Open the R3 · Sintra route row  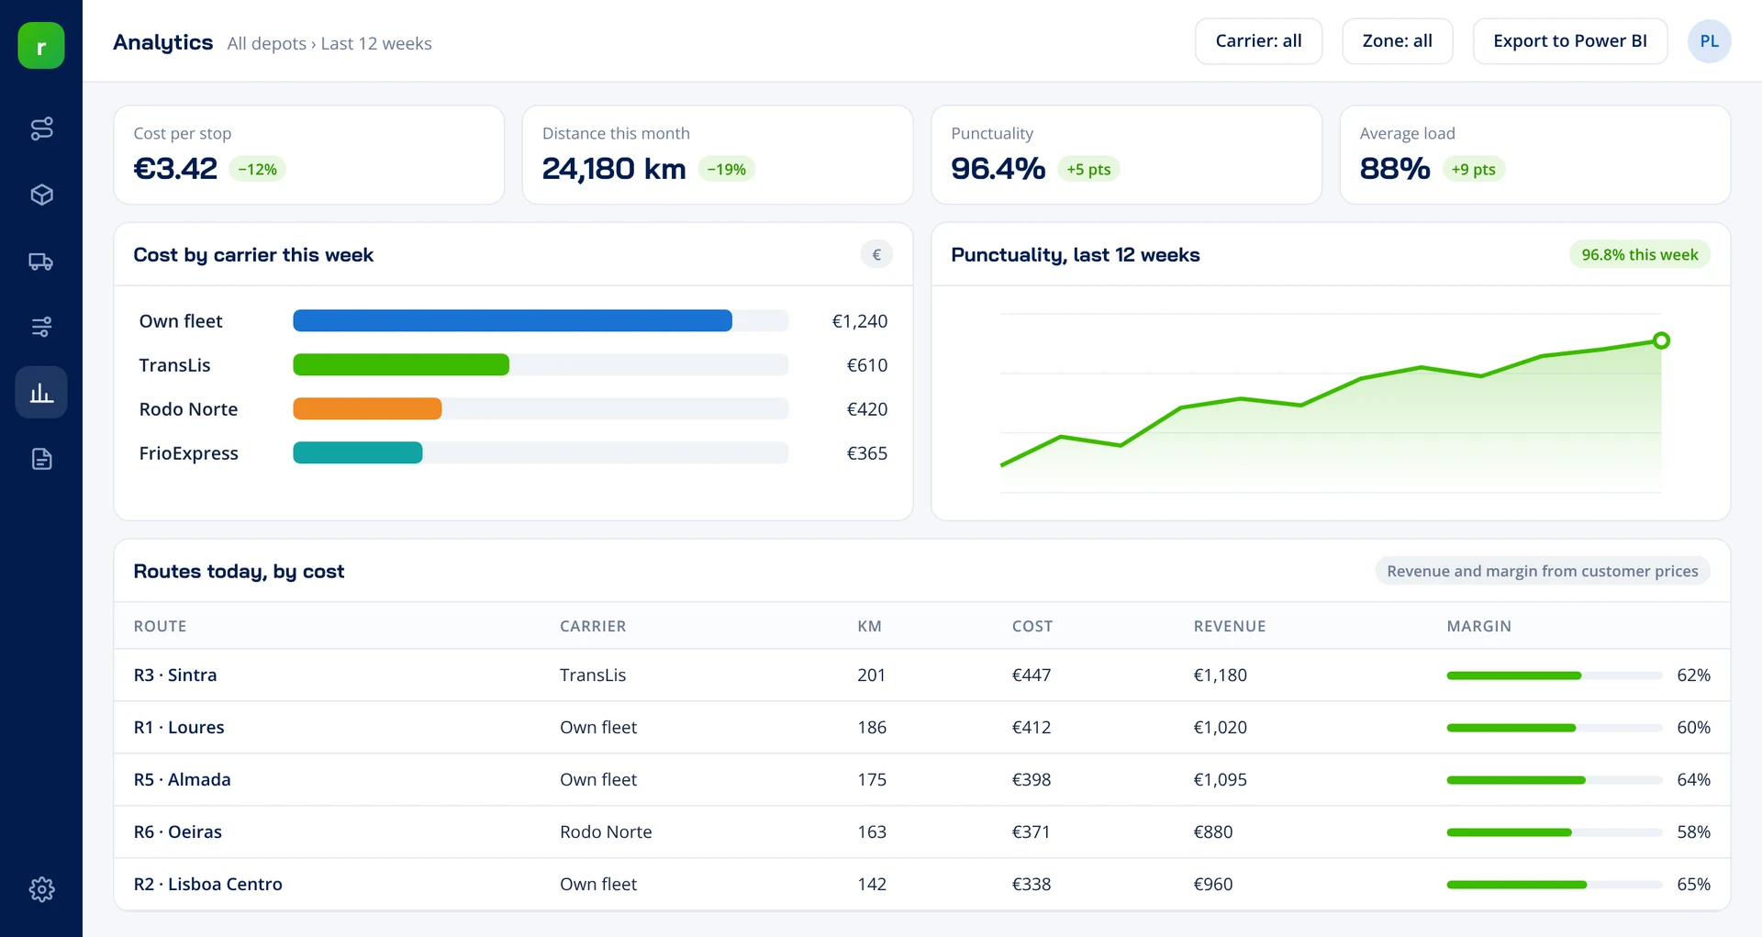click(x=921, y=675)
